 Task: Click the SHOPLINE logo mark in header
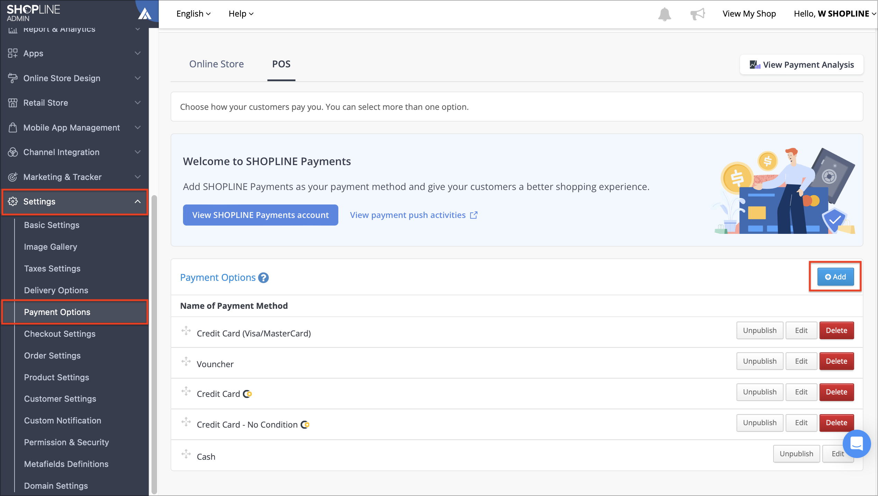(145, 13)
